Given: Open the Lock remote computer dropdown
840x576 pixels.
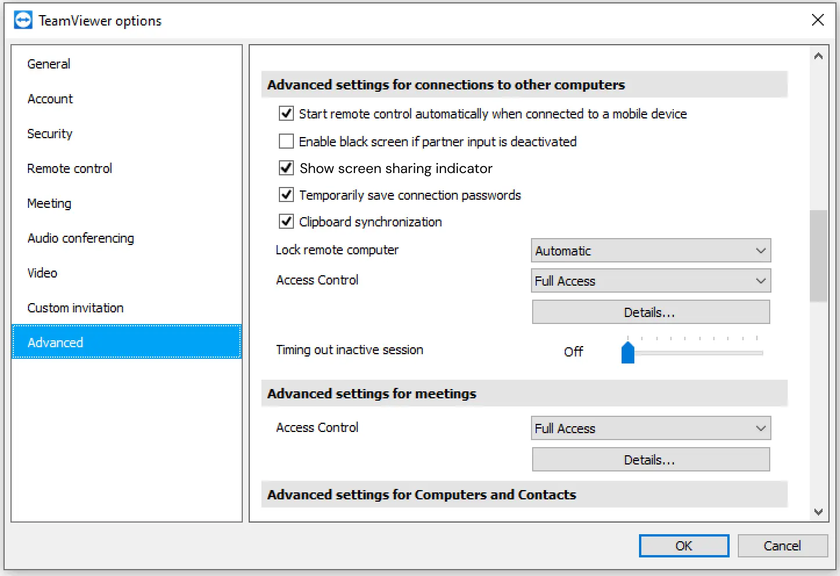Looking at the screenshot, I should click(651, 251).
